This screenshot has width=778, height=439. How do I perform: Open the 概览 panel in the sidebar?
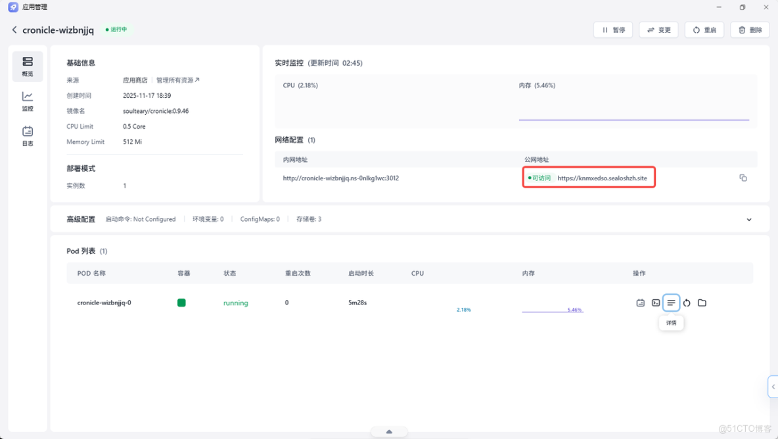point(27,66)
